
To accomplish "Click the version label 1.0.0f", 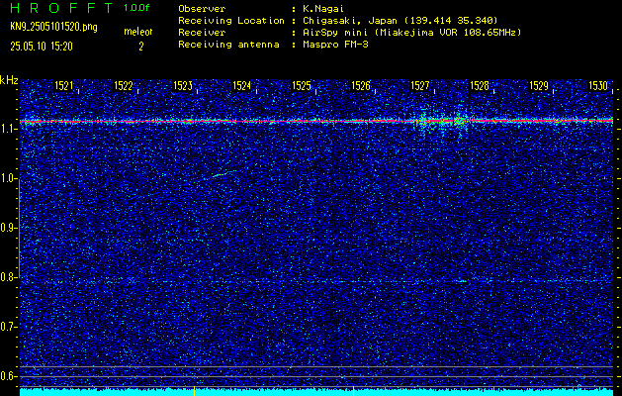I will (x=136, y=8).
